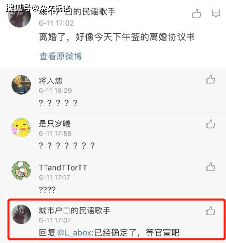
Task: Like the top post about divorce
Action: point(196,13)
